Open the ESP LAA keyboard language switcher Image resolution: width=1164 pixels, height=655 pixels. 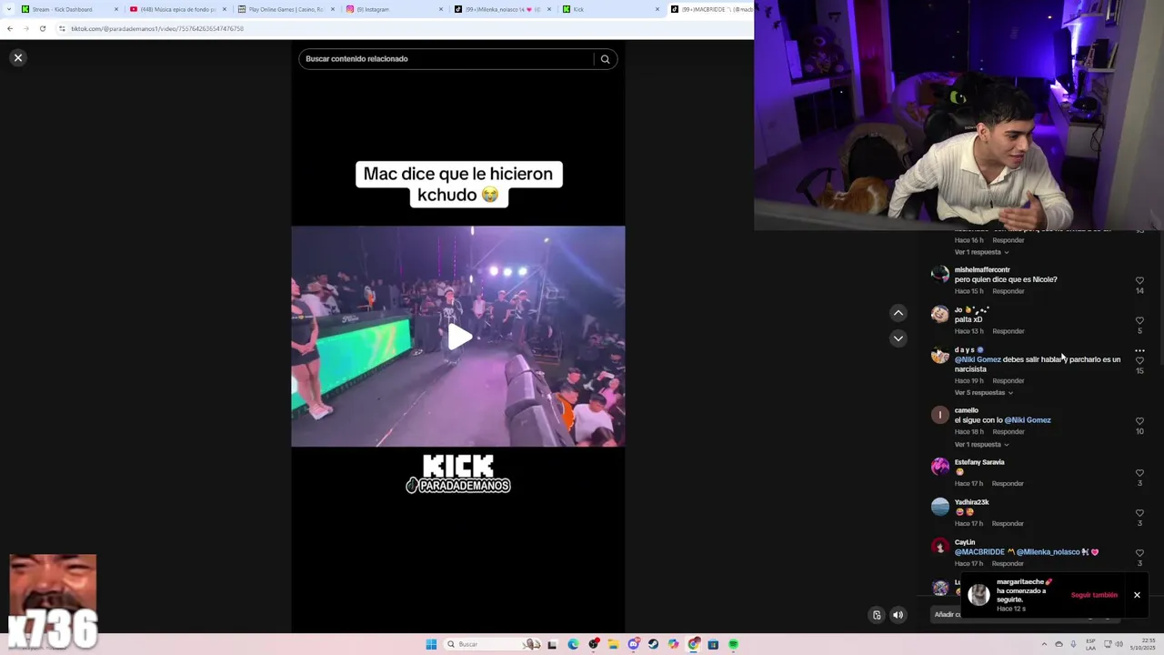pos(1090,644)
